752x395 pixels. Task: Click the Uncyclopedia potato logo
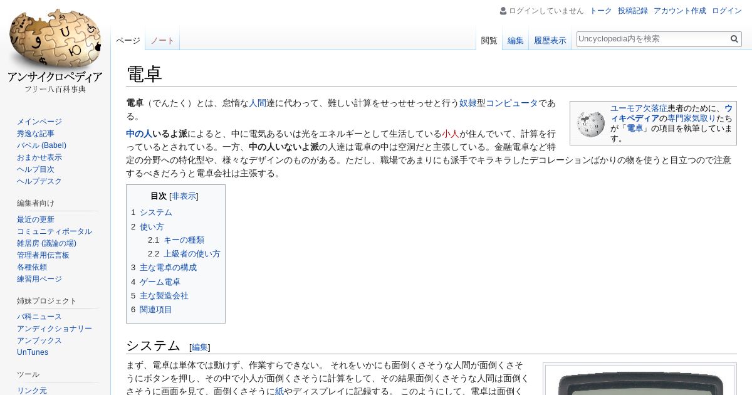click(x=55, y=39)
